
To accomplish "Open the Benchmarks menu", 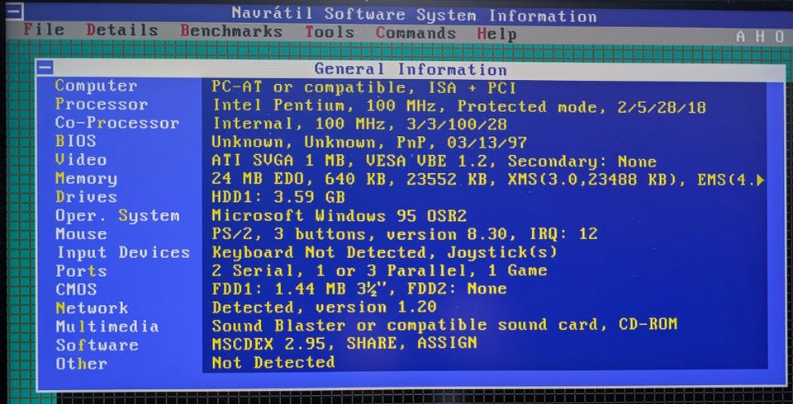I will (x=230, y=31).
